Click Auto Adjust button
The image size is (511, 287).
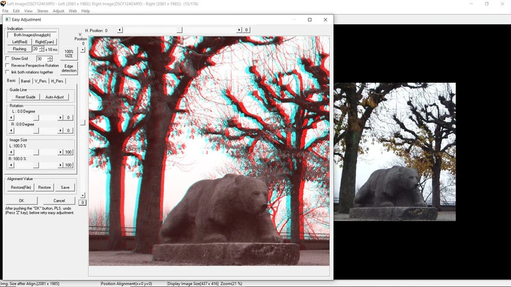coord(55,97)
